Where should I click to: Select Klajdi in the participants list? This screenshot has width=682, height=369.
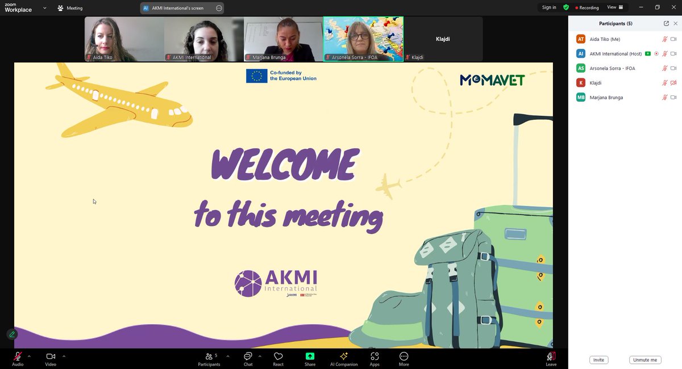[625, 83]
